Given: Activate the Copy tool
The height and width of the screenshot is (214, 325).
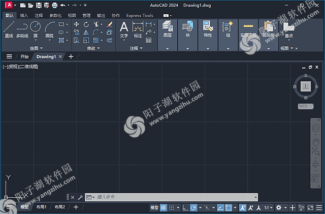Looking at the screenshot, I should (76, 32).
